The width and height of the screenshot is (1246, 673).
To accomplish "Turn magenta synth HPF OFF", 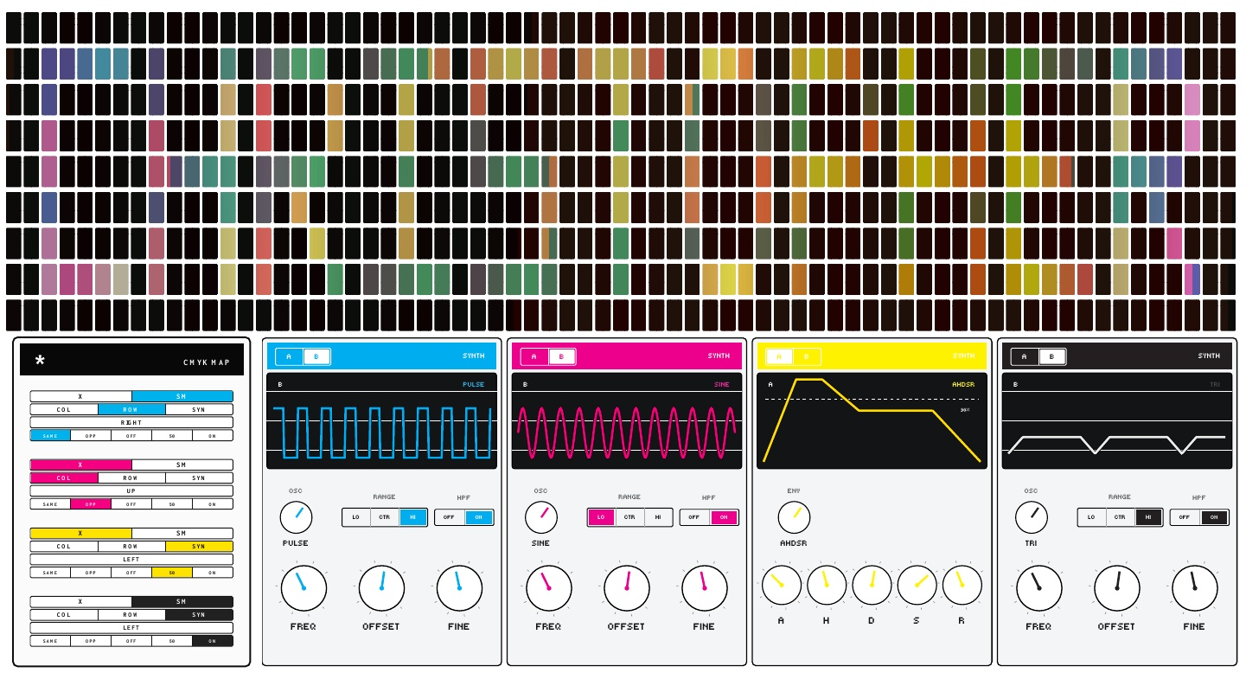I will 695,517.
